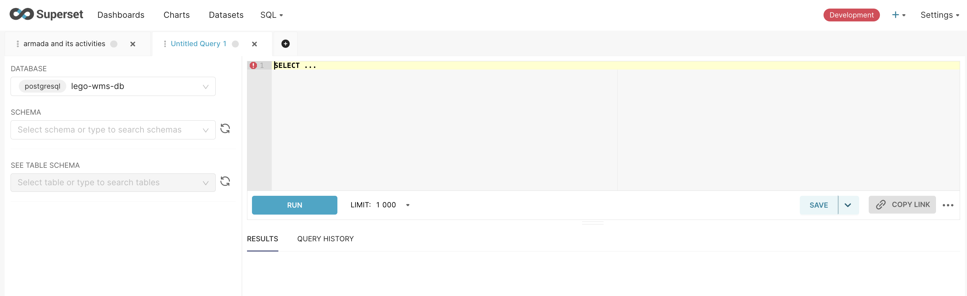Open the Query History tab
967x296 pixels.
[x=326, y=239]
